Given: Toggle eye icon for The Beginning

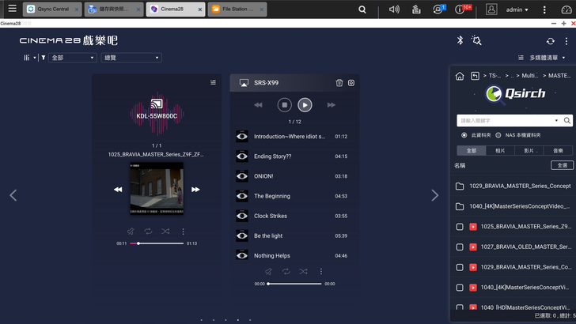Looking at the screenshot, I should click(242, 196).
